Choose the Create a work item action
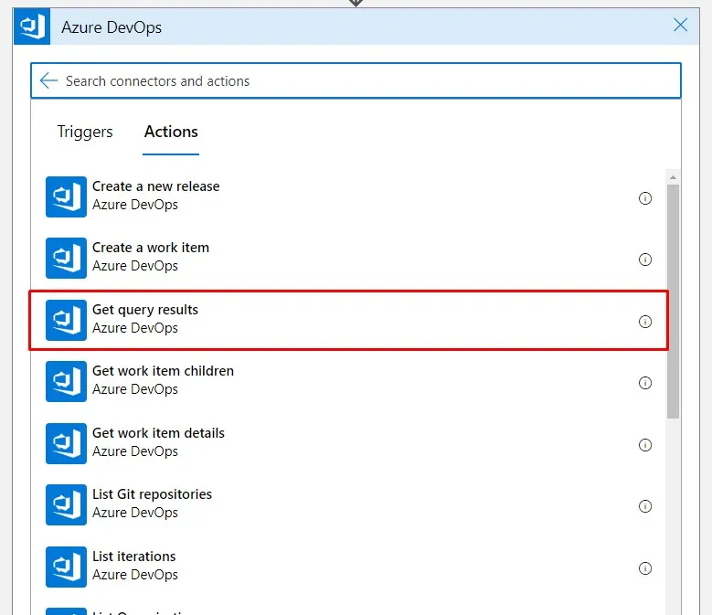This screenshot has height=615, width=712. (x=349, y=259)
